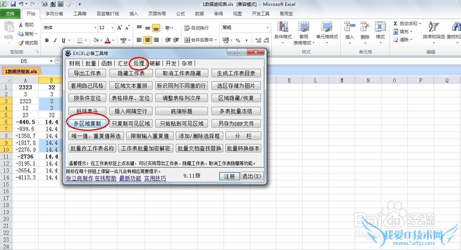461x250 pixels.
Task: Open Format as Table (套用表格格式)
Action: point(304,33)
